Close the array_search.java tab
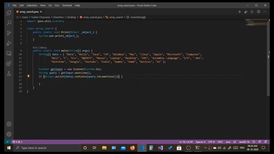Viewport: 274px width, 154px height. point(41,12)
